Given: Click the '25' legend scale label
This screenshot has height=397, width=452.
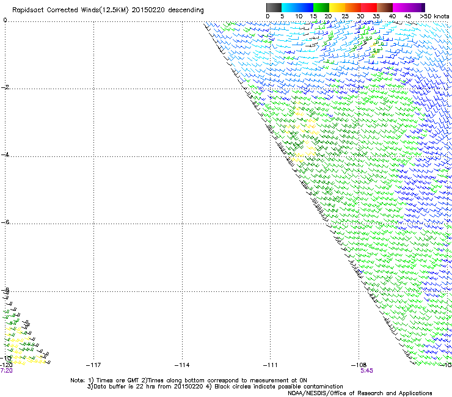Looking at the screenshot, I should (x=345, y=16).
